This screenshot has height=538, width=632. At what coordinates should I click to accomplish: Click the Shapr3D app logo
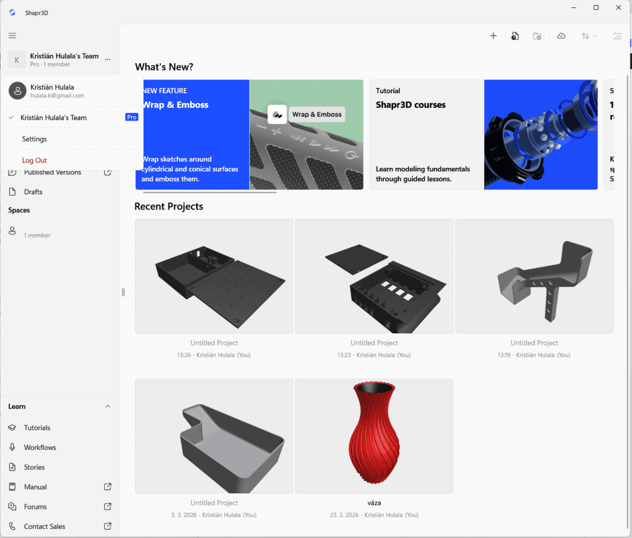click(x=12, y=13)
